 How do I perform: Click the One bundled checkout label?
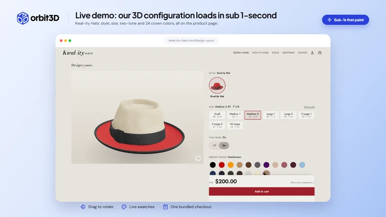pyautogui.click(x=191, y=207)
